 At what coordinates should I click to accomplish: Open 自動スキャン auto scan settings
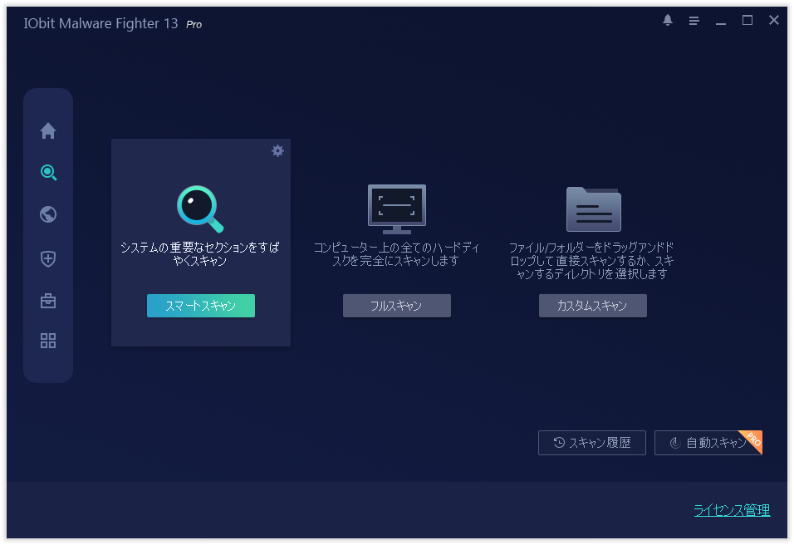click(x=707, y=443)
